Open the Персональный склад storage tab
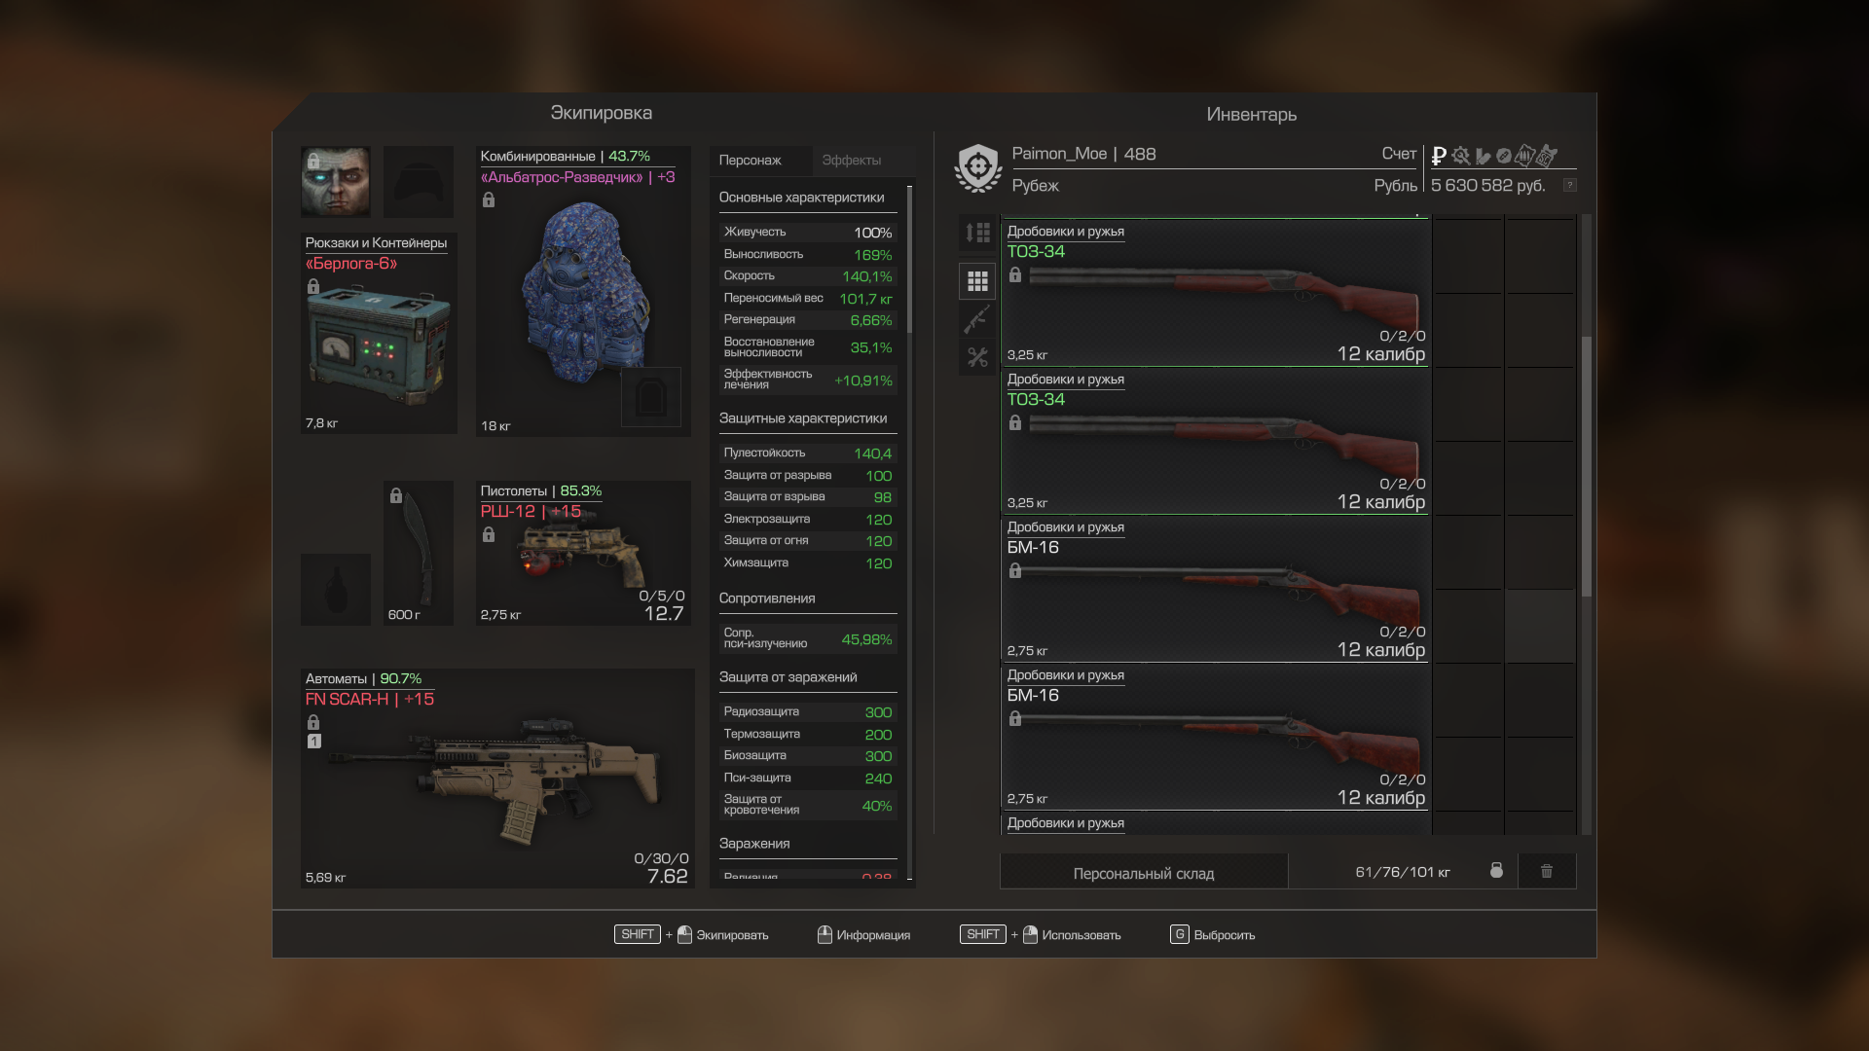The image size is (1869, 1051). point(1144,873)
